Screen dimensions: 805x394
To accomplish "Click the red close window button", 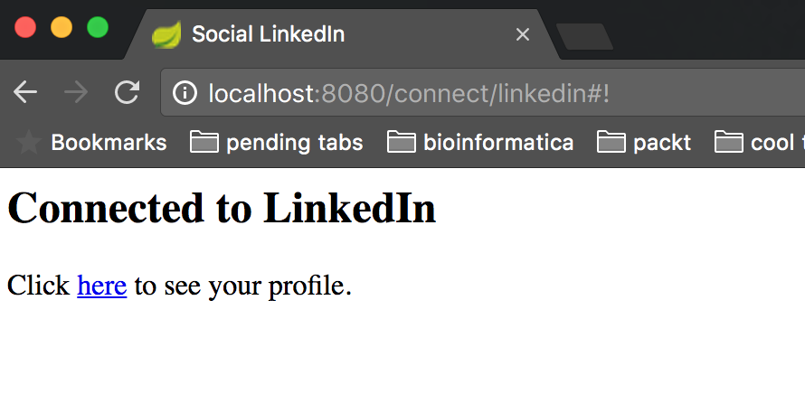I will tap(25, 27).
